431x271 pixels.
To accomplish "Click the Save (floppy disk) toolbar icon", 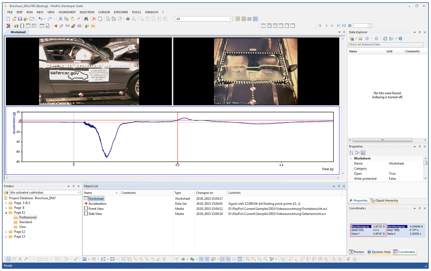I will point(20,19).
